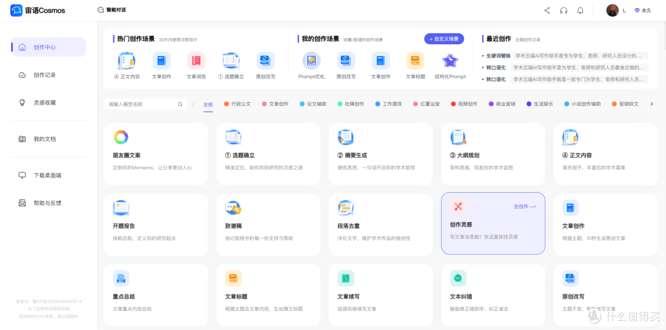Open 文章标题 icon in 我的创作场景
The width and height of the screenshot is (666, 330).
(416, 61)
